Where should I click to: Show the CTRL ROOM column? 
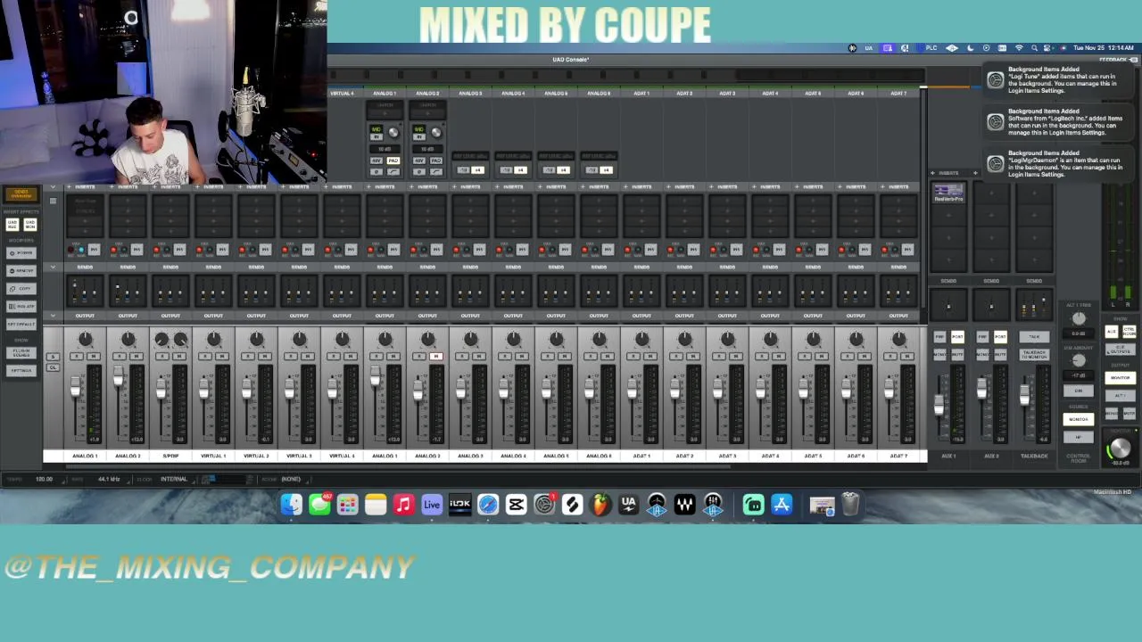[x=1129, y=332]
